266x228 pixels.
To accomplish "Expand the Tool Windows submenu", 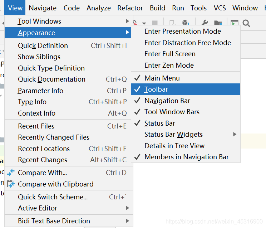I will [x=68, y=21].
